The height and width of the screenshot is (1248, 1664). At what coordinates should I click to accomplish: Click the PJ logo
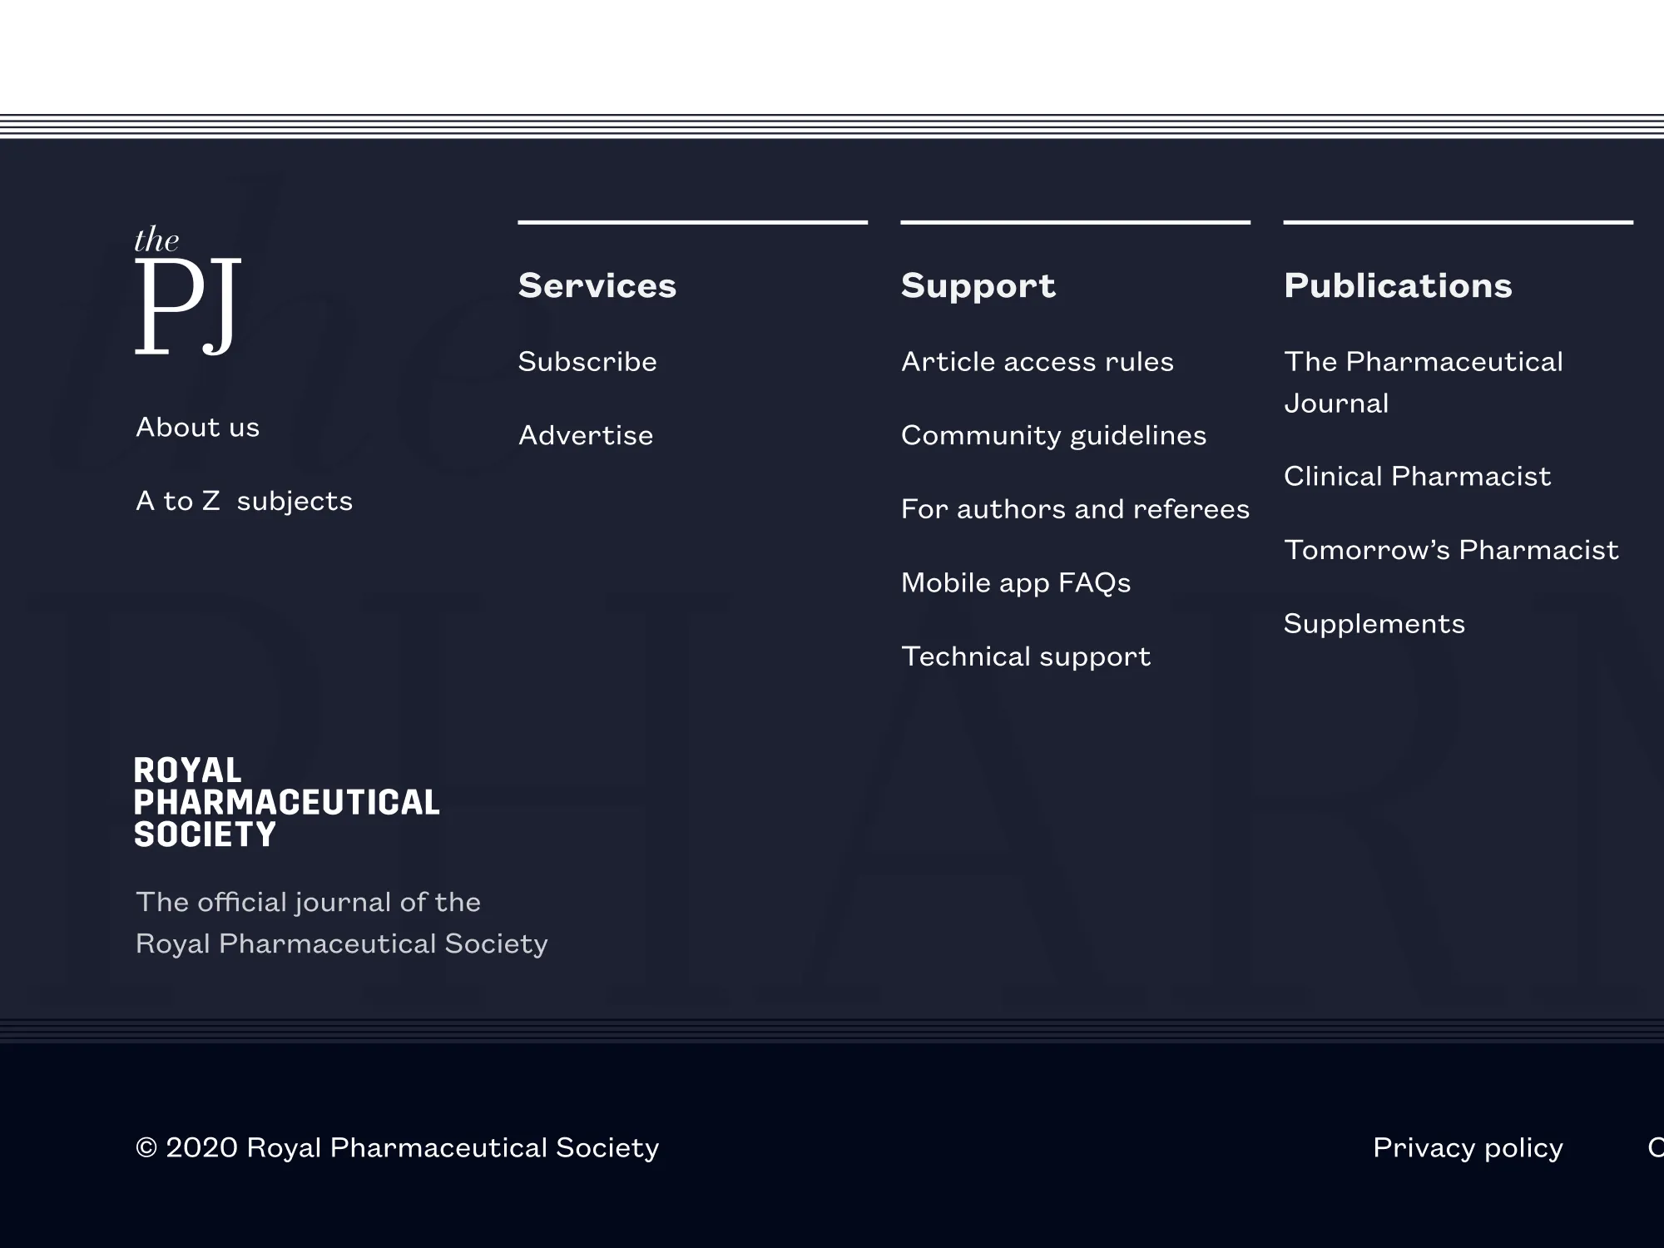[x=188, y=290]
